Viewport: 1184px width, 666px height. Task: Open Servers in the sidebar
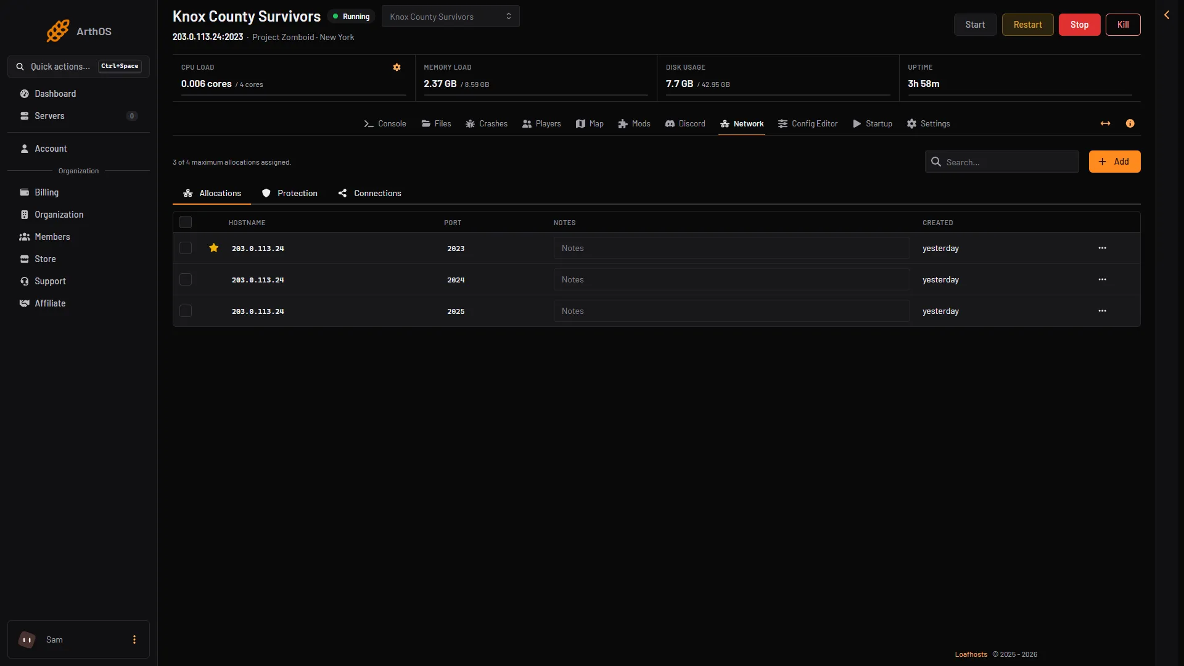pos(78,116)
